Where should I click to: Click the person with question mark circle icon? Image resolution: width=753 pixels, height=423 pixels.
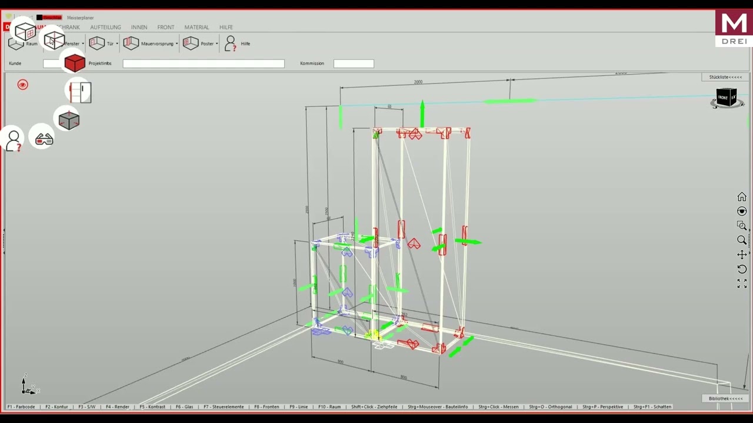click(14, 140)
